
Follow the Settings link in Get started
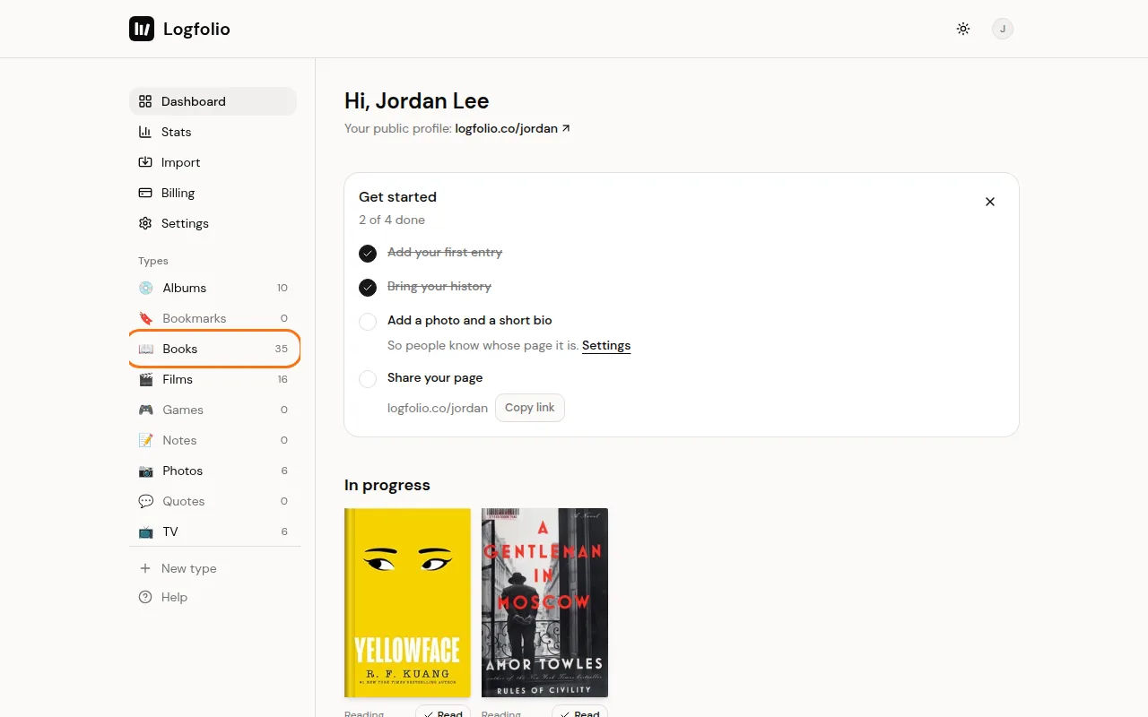pos(606,345)
